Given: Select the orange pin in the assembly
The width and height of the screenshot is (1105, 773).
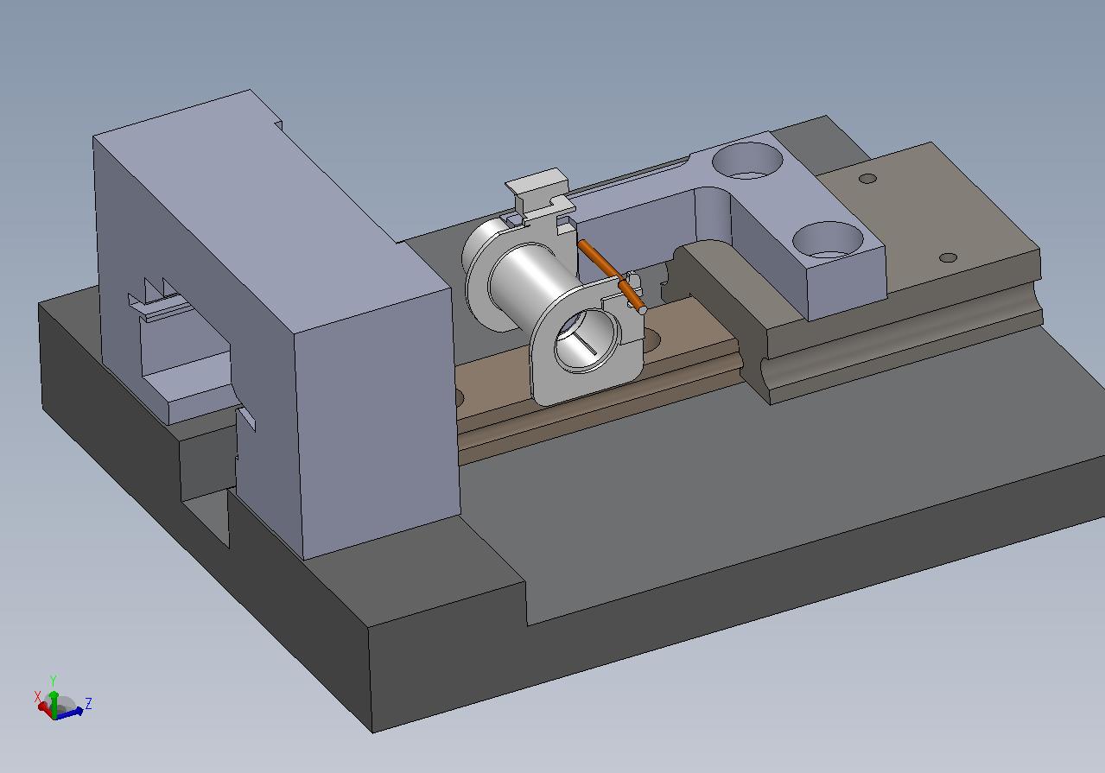Looking at the screenshot, I should (612, 276).
